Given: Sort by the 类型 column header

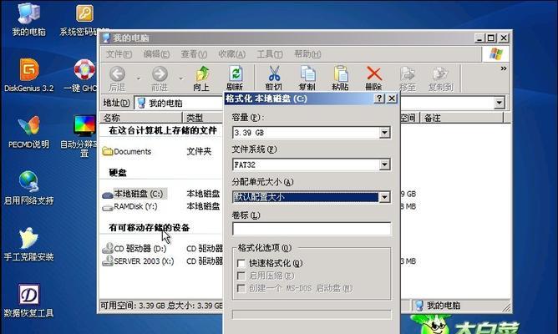Looking at the screenshot, I should pos(203,118).
